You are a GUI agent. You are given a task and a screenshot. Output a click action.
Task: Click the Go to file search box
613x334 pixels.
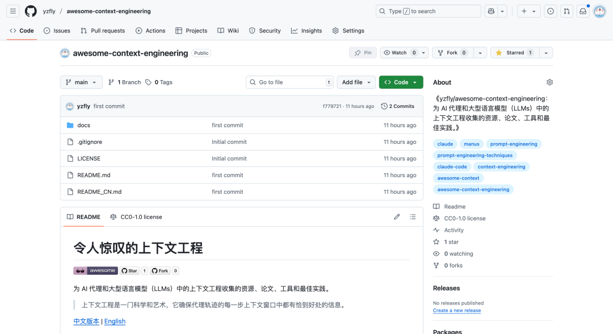[289, 82]
